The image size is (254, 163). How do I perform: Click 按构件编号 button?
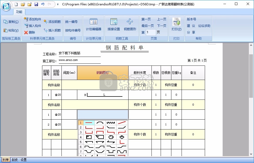pos(73,30)
